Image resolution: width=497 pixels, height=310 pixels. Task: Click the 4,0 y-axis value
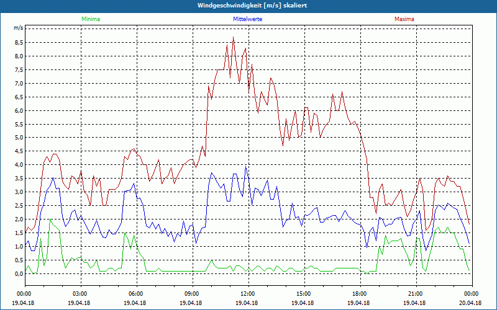click(18, 165)
